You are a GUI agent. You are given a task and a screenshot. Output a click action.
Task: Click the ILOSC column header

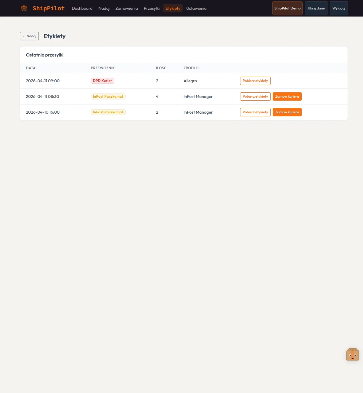[x=161, y=68]
